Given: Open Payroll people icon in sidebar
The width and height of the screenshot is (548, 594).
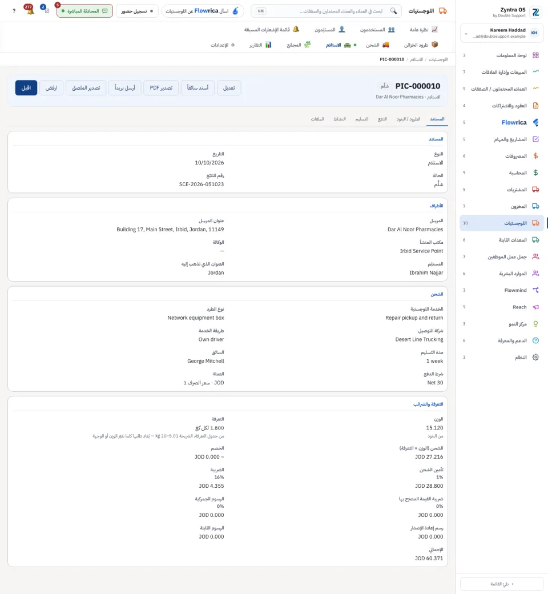Looking at the screenshot, I should pyautogui.click(x=535, y=256).
